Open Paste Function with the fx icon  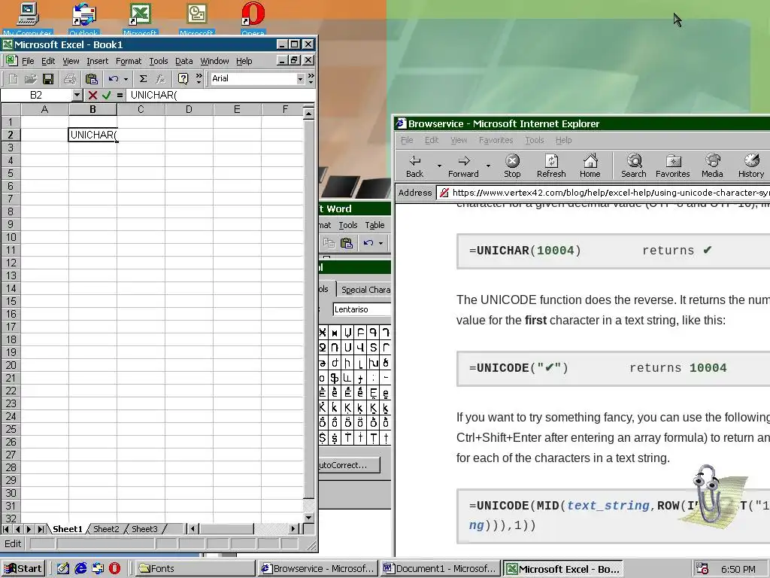[161, 78]
